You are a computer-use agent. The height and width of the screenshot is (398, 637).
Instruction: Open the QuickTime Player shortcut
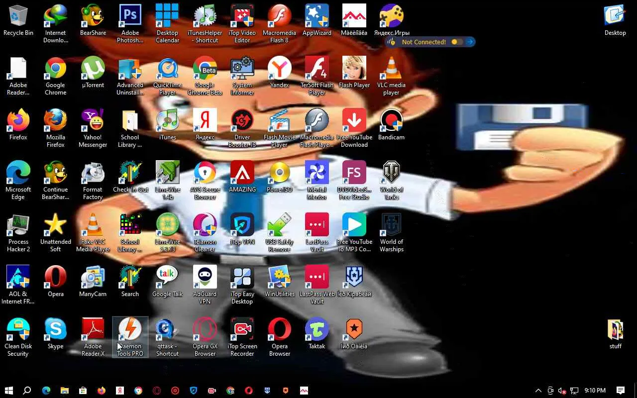(x=167, y=76)
